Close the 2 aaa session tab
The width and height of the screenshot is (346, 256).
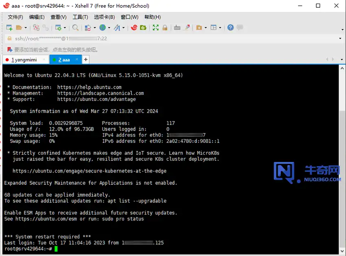77,60
